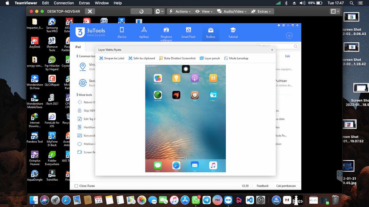Click the Social backup chat icon
369x207 pixels.
pos(82,83)
